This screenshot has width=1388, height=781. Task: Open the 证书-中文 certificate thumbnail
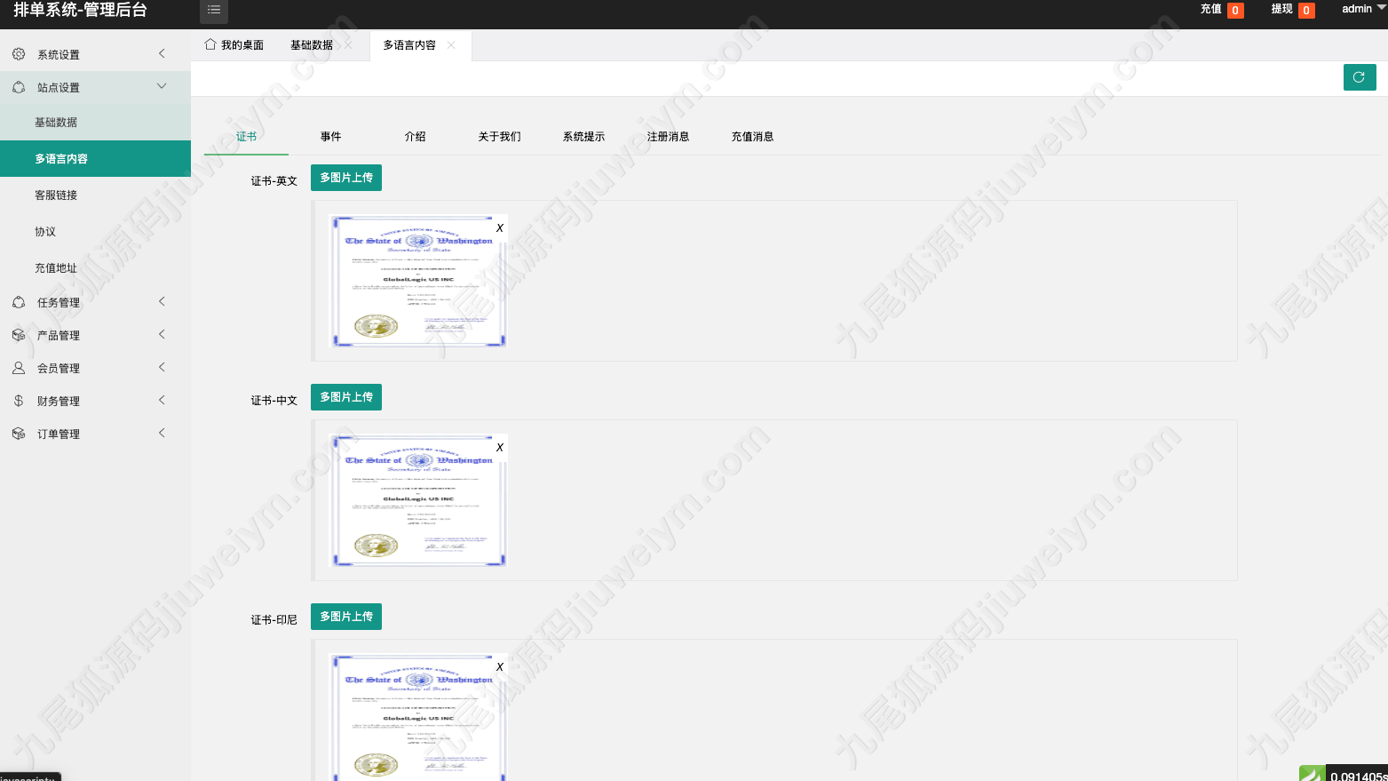coord(419,501)
